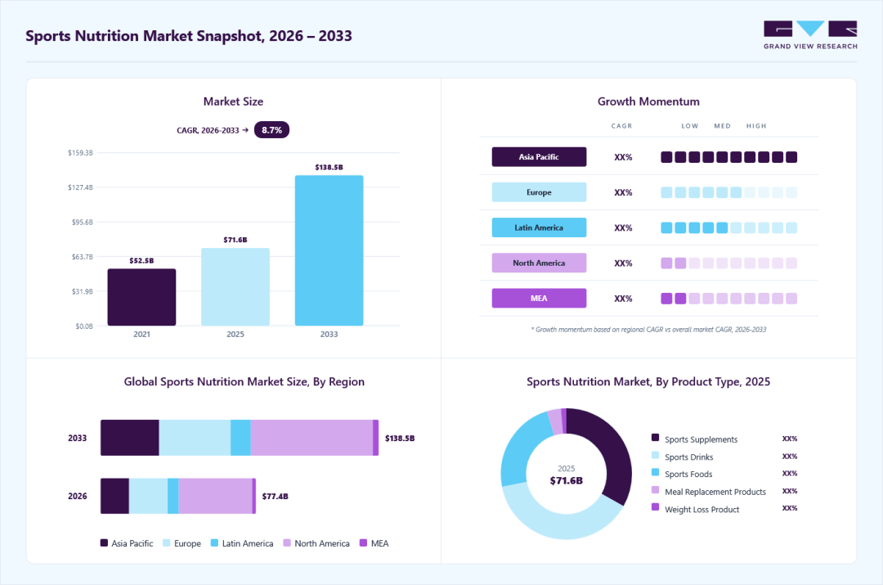The height and width of the screenshot is (585, 883).
Task: Click the first Asia Pacific momentum square
Action: click(666, 156)
